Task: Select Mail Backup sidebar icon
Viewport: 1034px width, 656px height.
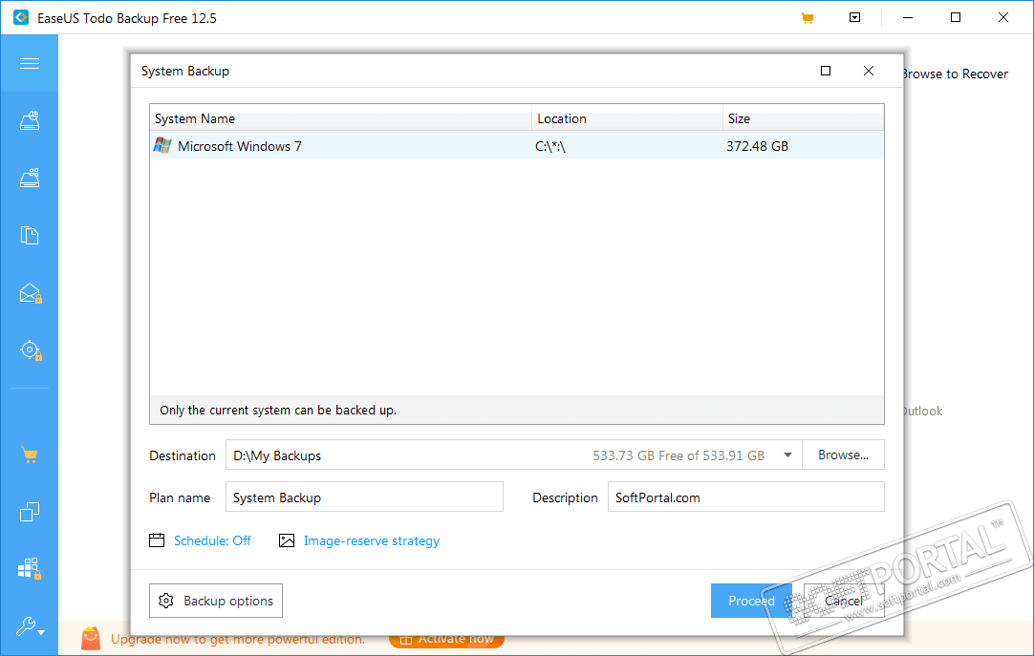Action: tap(31, 293)
